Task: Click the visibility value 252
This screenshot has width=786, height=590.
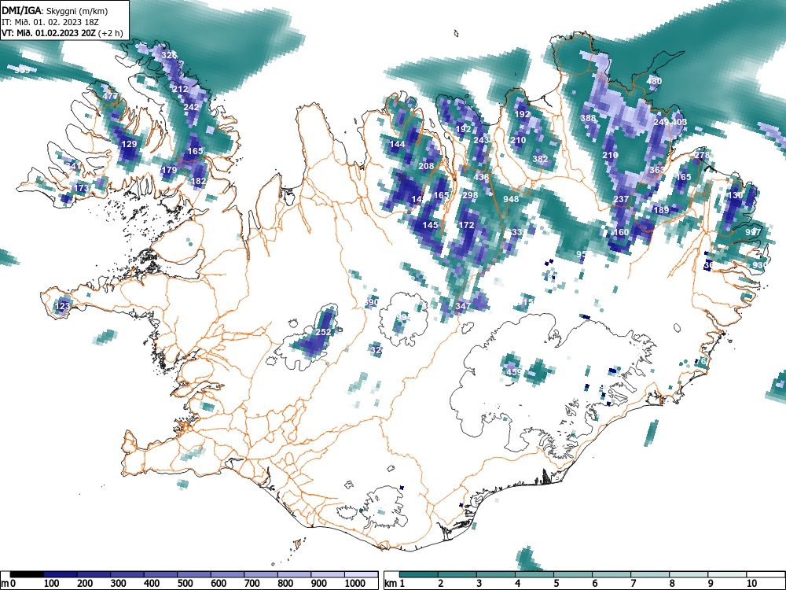Action: click(x=323, y=332)
